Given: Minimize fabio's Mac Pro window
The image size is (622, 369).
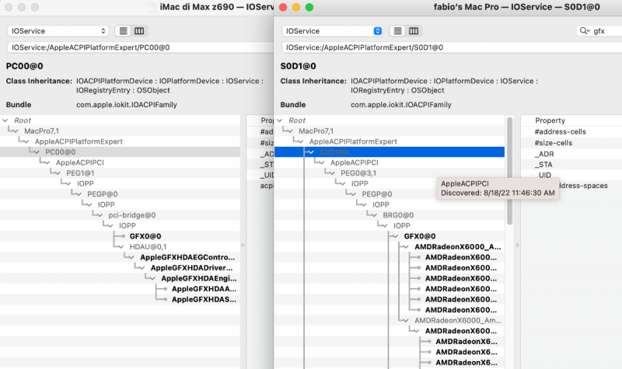Looking at the screenshot, I should point(296,7).
